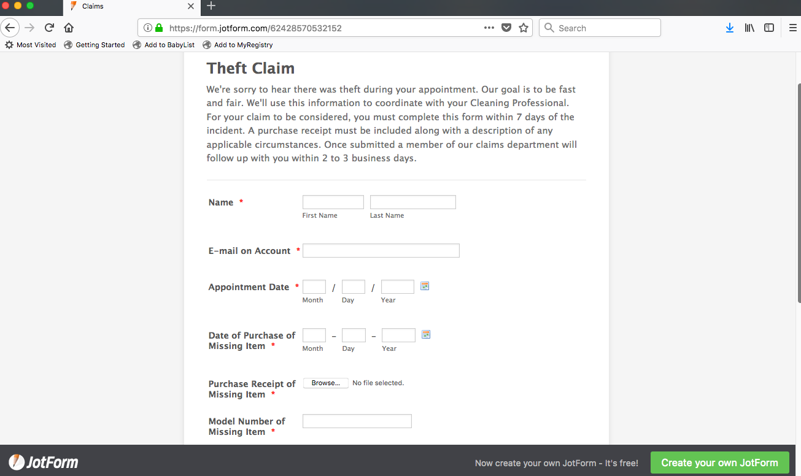The image size is (801, 476).
Task: Click the green padlock security icon
Action: point(159,28)
